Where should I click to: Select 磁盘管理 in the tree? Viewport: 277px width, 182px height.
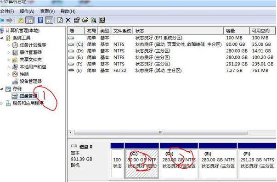point(28,96)
